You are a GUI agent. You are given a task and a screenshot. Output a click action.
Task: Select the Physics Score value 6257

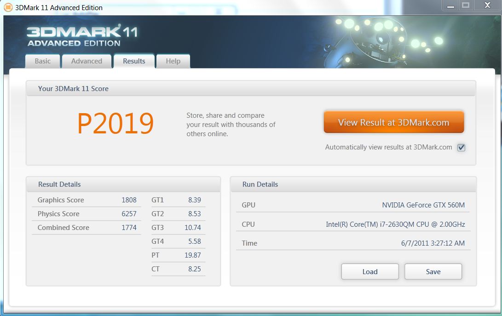click(129, 214)
